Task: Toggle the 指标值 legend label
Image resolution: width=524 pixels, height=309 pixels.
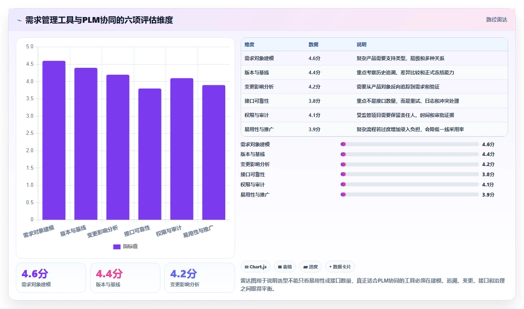Action: [x=130, y=246]
